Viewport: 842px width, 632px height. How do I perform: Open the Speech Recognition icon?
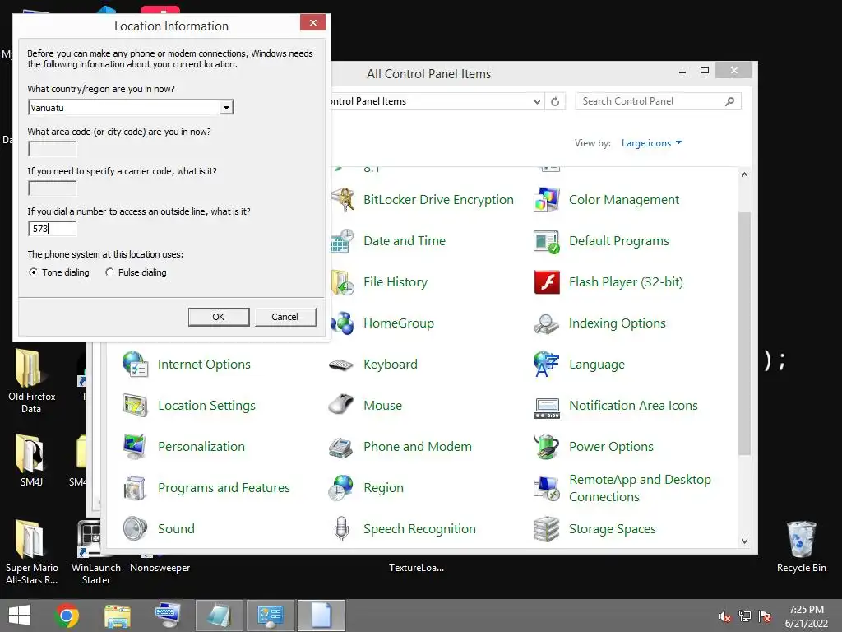click(x=341, y=529)
